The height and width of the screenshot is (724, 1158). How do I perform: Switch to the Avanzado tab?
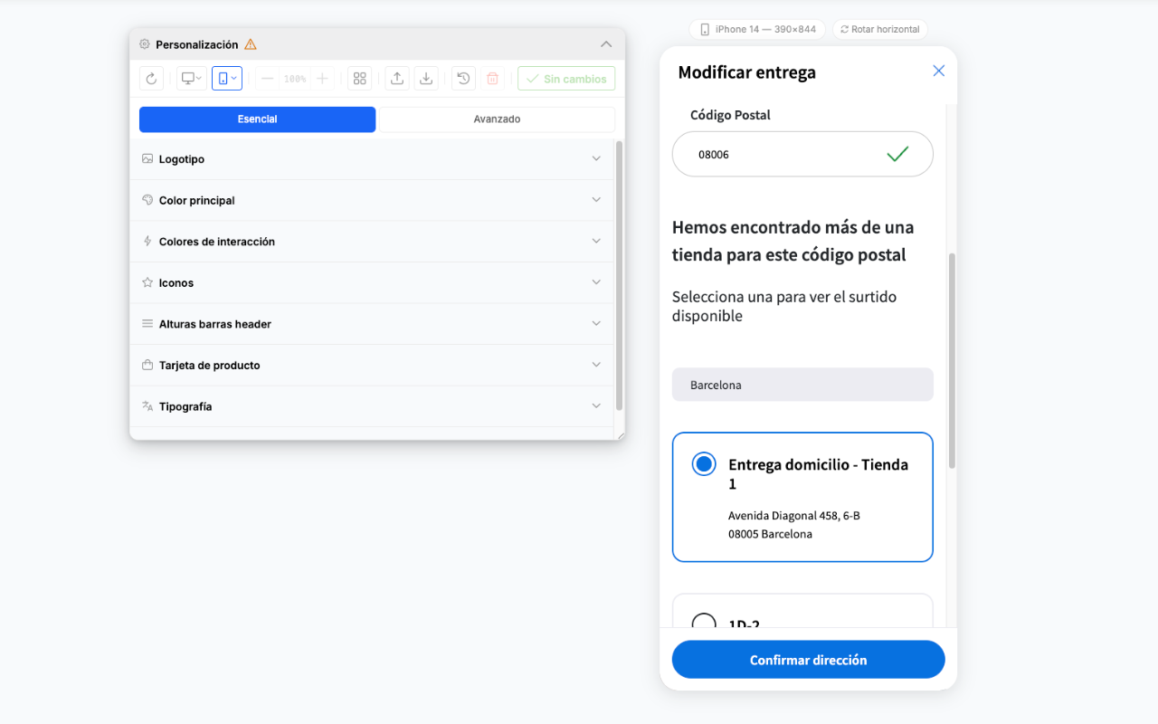pyautogui.click(x=497, y=119)
